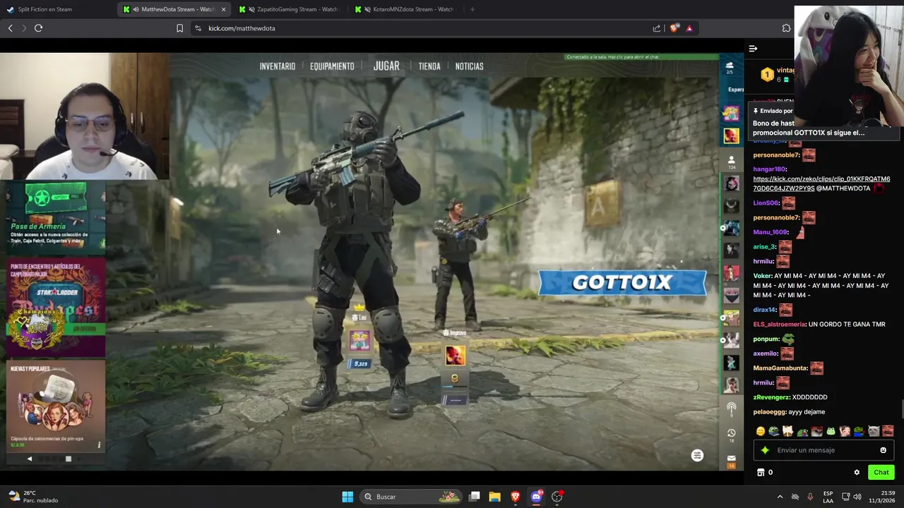Click the green sparkle icon in message box
This screenshot has width=904, height=508.
pyautogui.click(x=765, y=450)
